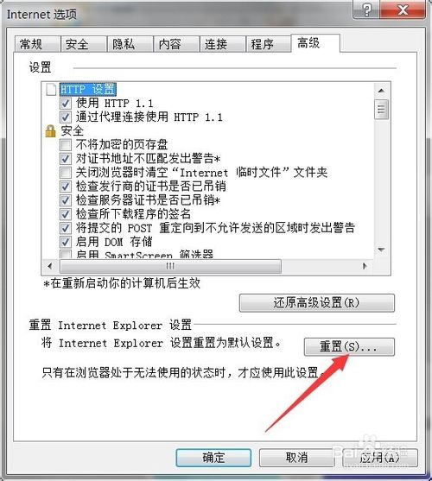Click the 安全 padlock icon
Viewport: 432px width, 481px height.
coord(51,131)
